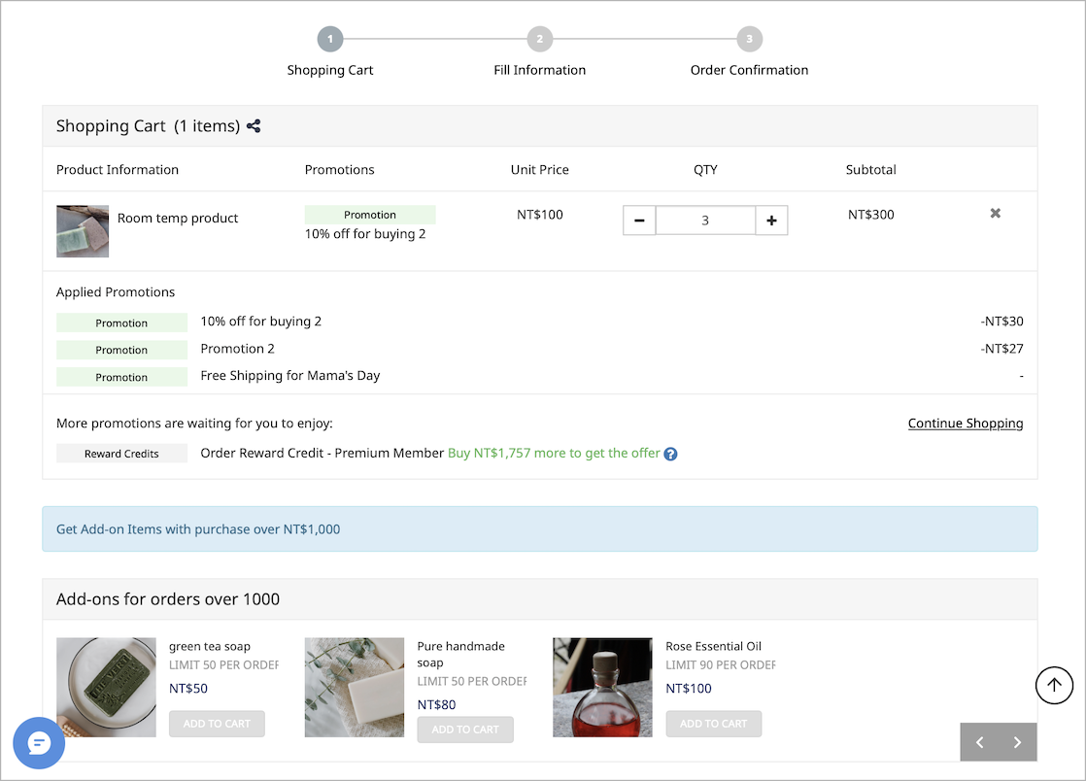1086x781 pixels.
Task: Click the -NT$30 discount amount
Action: coord(1001,322)
